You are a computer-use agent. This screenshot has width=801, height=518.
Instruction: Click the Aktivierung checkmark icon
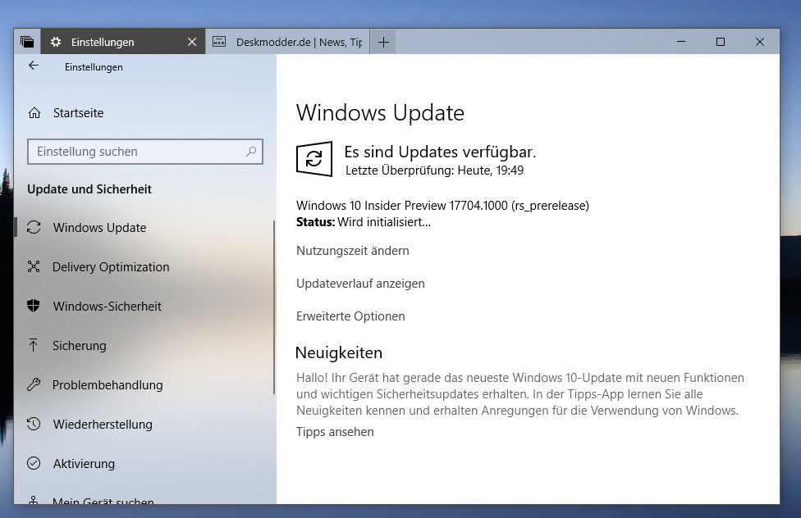pyautogui.click(x=34, y=463)
